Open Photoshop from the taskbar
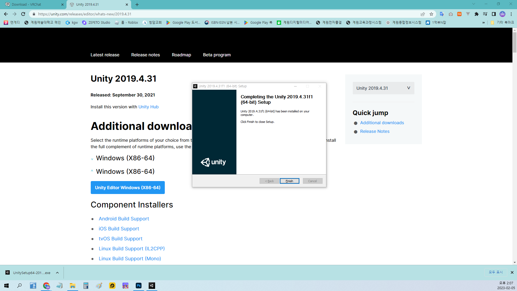517x291 pixels. click(139, 286)
